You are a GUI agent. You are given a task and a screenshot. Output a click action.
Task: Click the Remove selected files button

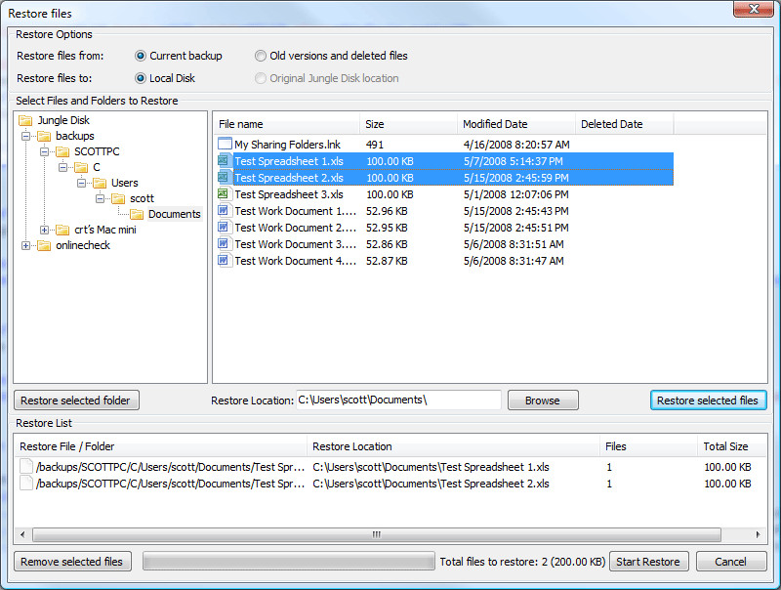[72, 562]
